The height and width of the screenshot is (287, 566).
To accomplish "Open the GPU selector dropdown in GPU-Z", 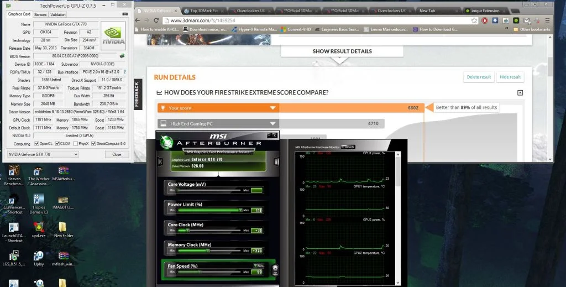I will pyautogui.click(x=43, y=154).
